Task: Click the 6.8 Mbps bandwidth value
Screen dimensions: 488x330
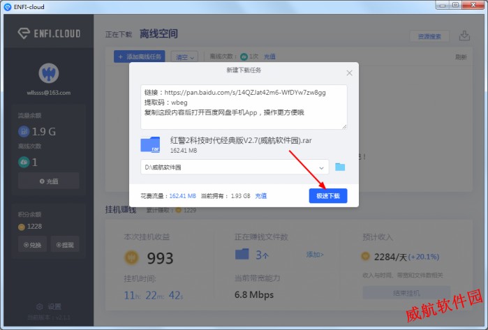Action: coord(254,294)
